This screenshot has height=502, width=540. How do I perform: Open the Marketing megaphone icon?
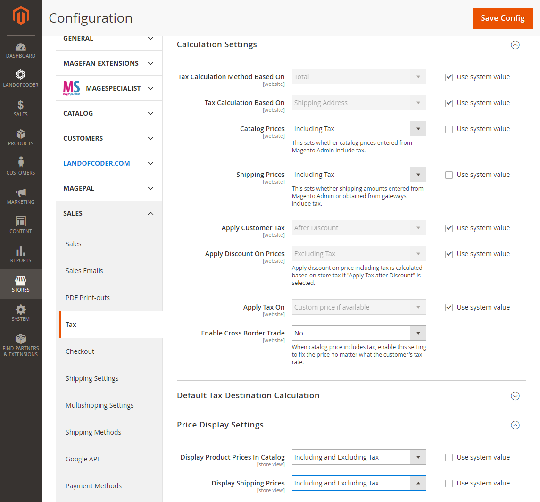[x=20, y=196]
